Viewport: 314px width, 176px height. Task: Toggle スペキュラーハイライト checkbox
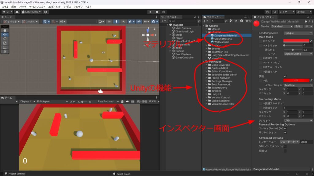coord(285,129)
